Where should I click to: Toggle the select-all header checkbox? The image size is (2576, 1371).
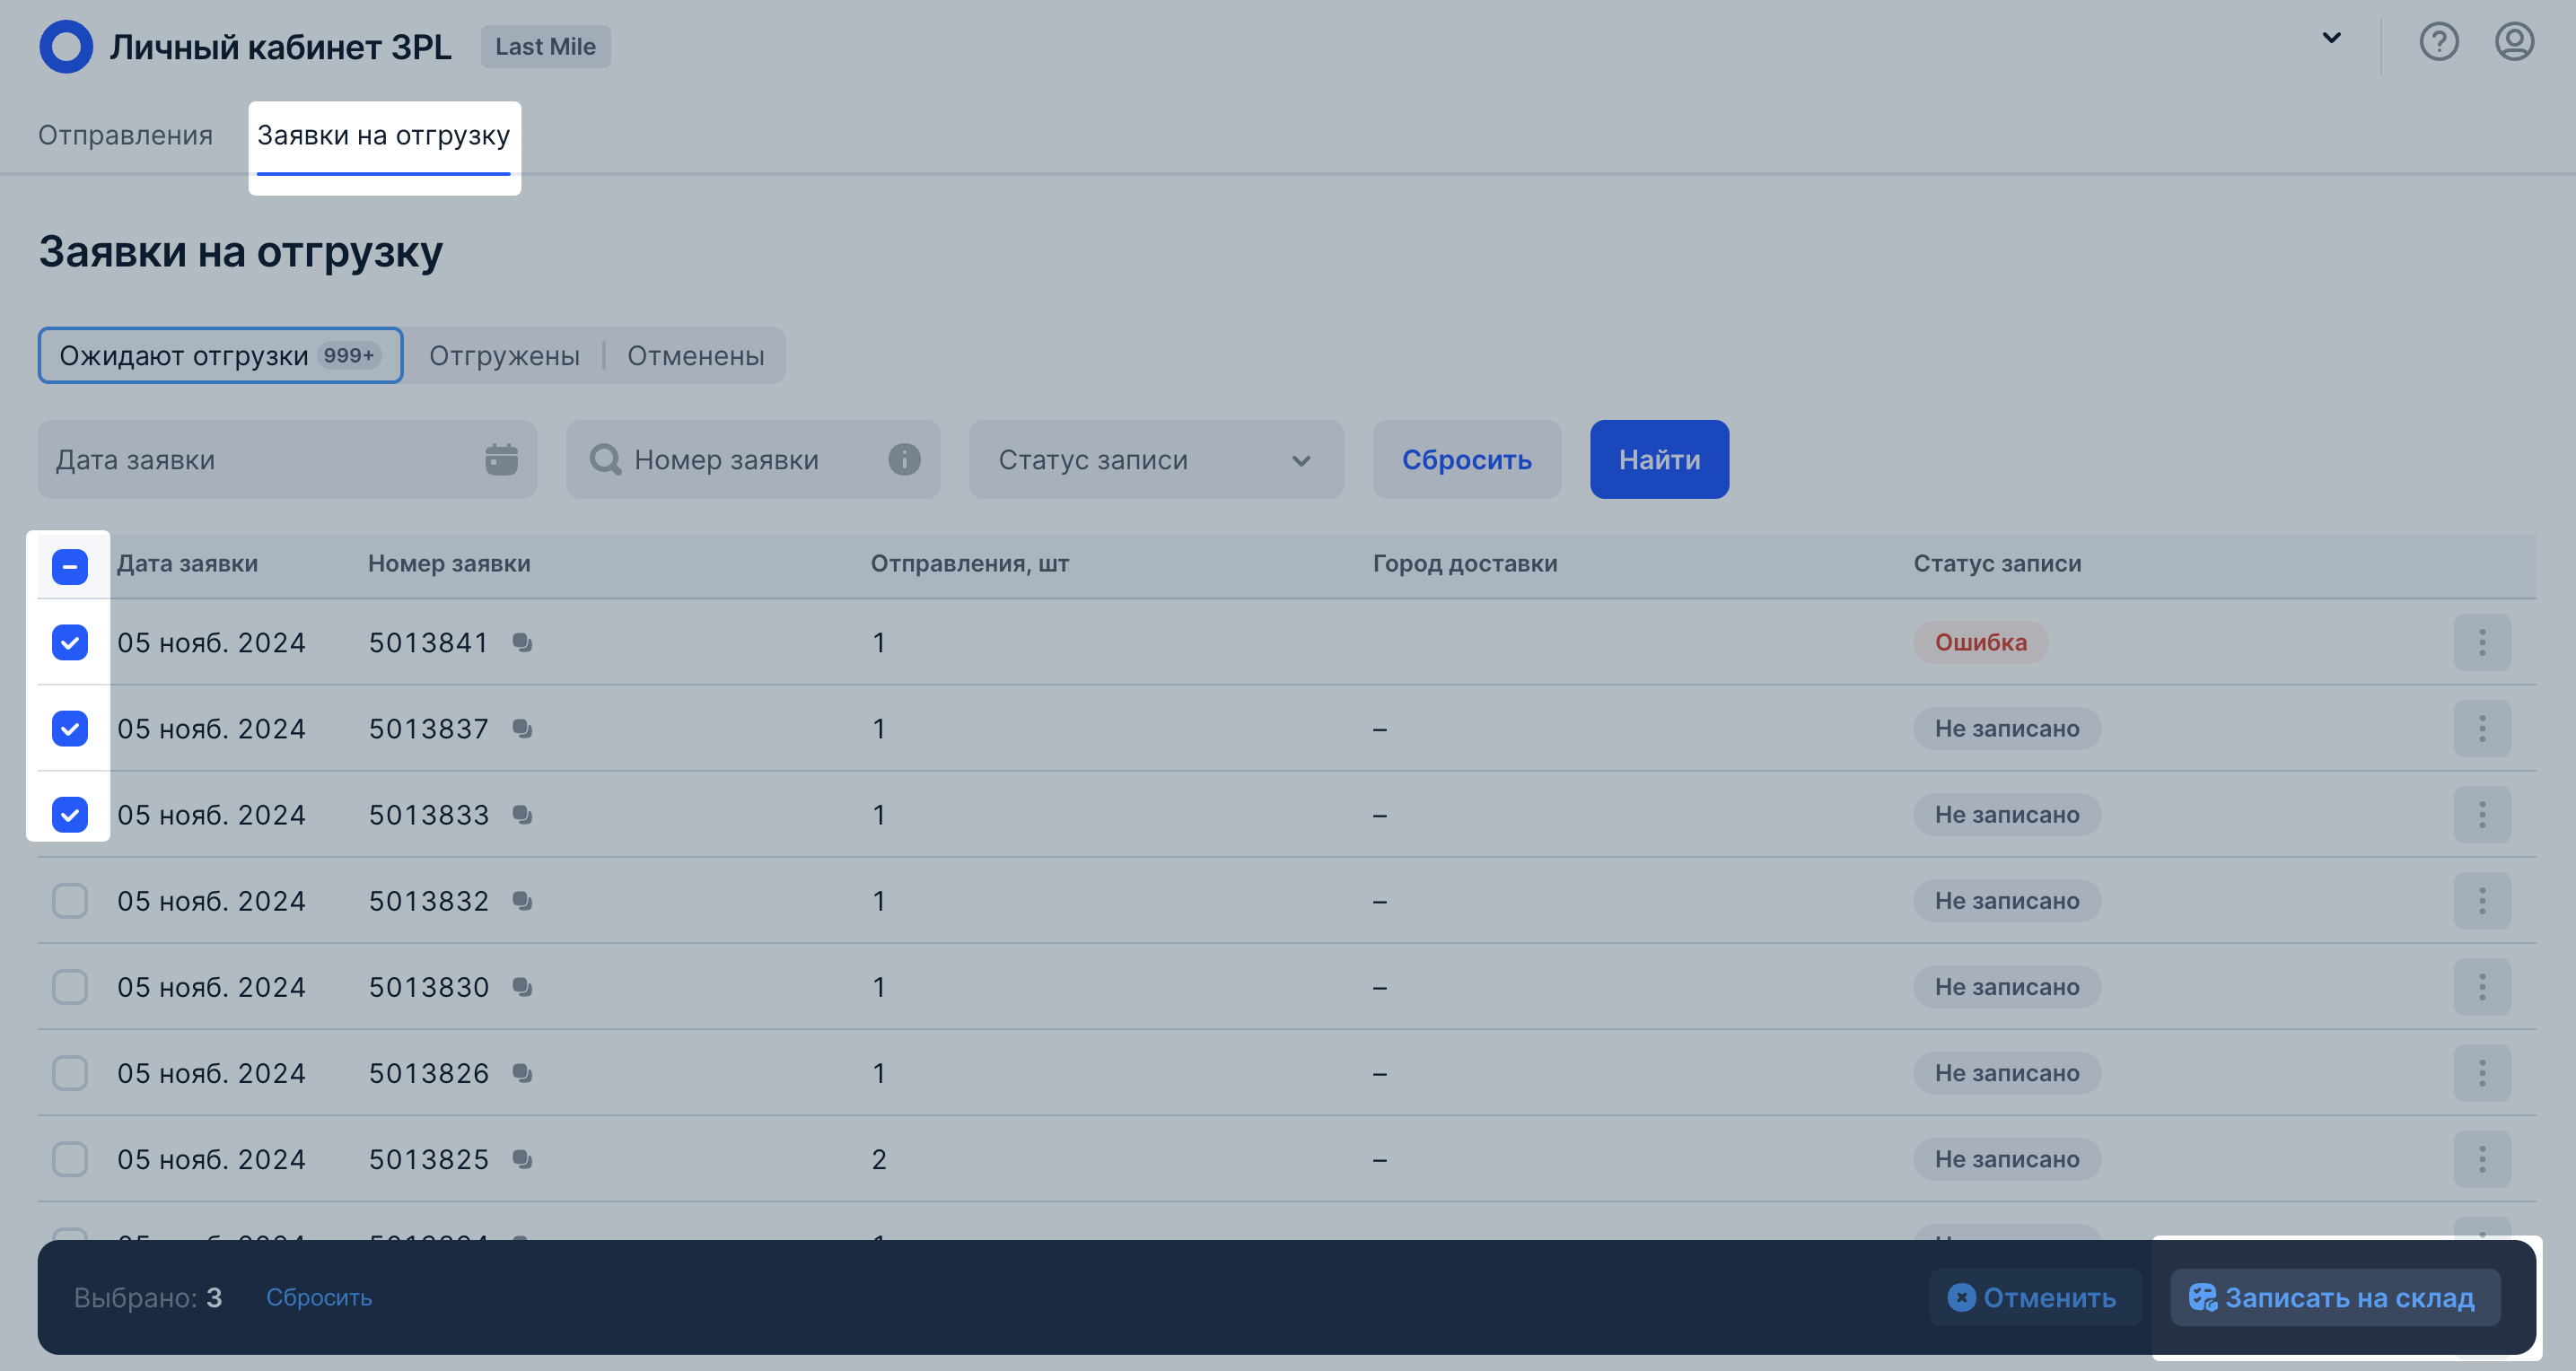[x=70, y=566]
